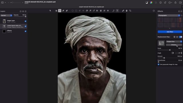Screen dimensions: 183x103
Task: Open the more options dropdown in title bar
Action: (x=170, y=3)
